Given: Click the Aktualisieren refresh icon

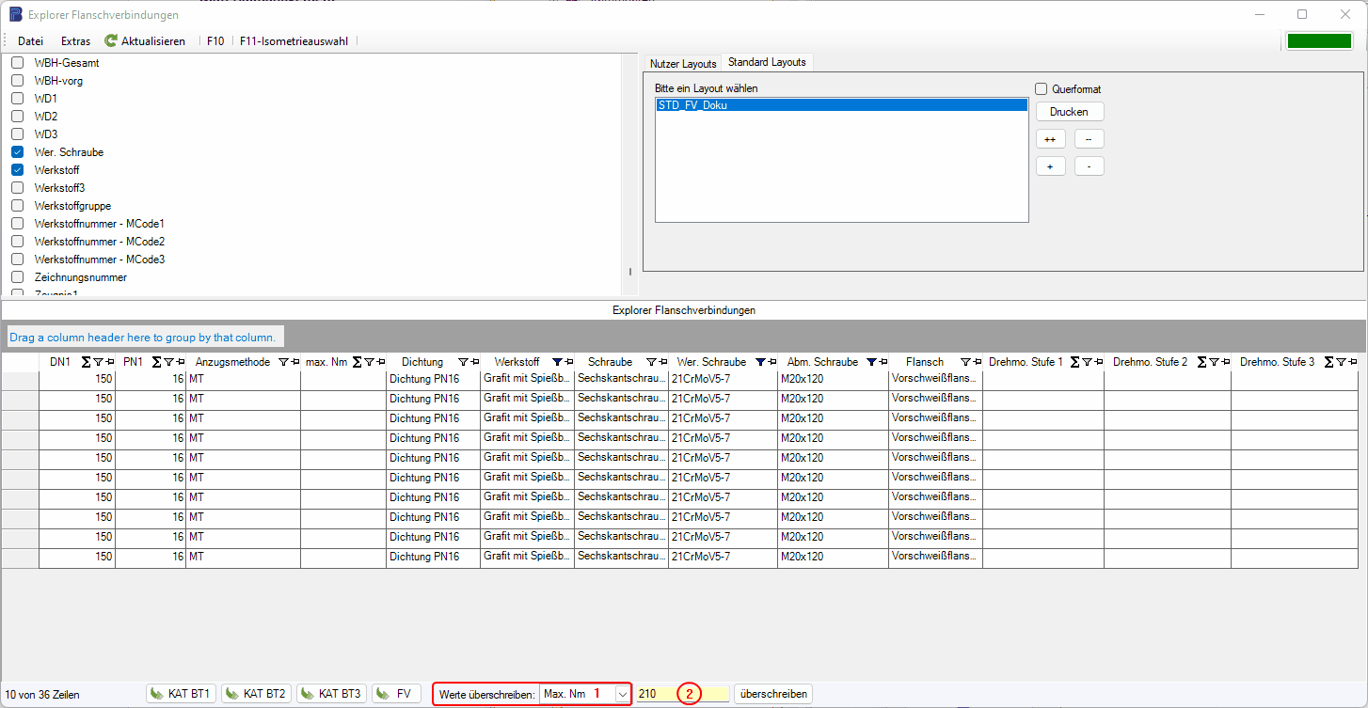Looking at the screenshot, I should 111,41.
